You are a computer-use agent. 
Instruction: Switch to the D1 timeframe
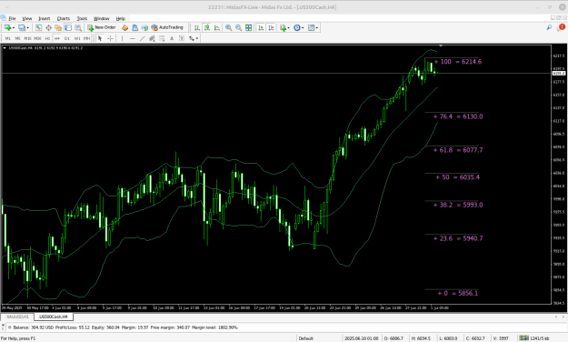tap(67, 38)
